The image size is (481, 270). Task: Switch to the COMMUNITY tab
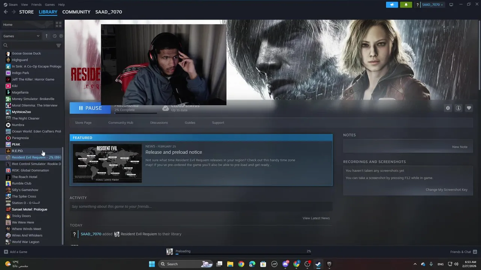point(76,12)
